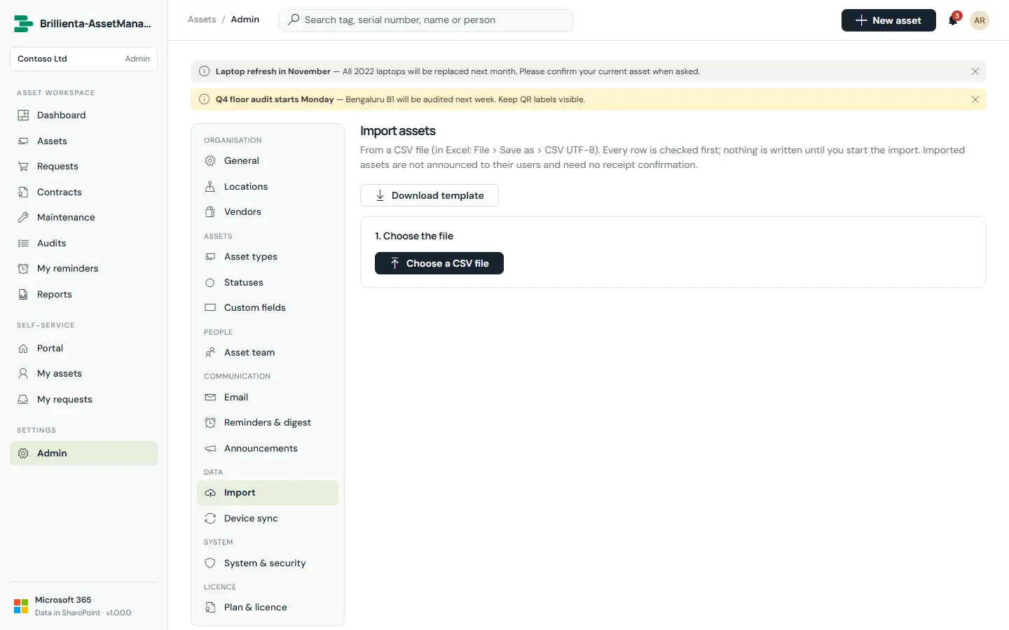Image resolution: width=1009 pixels, height=630 pixels.
Task: Click Choose a CSV file button
Action: 439,263
